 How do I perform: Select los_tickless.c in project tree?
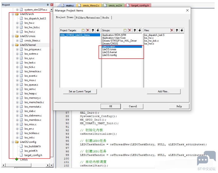[32, 133]
